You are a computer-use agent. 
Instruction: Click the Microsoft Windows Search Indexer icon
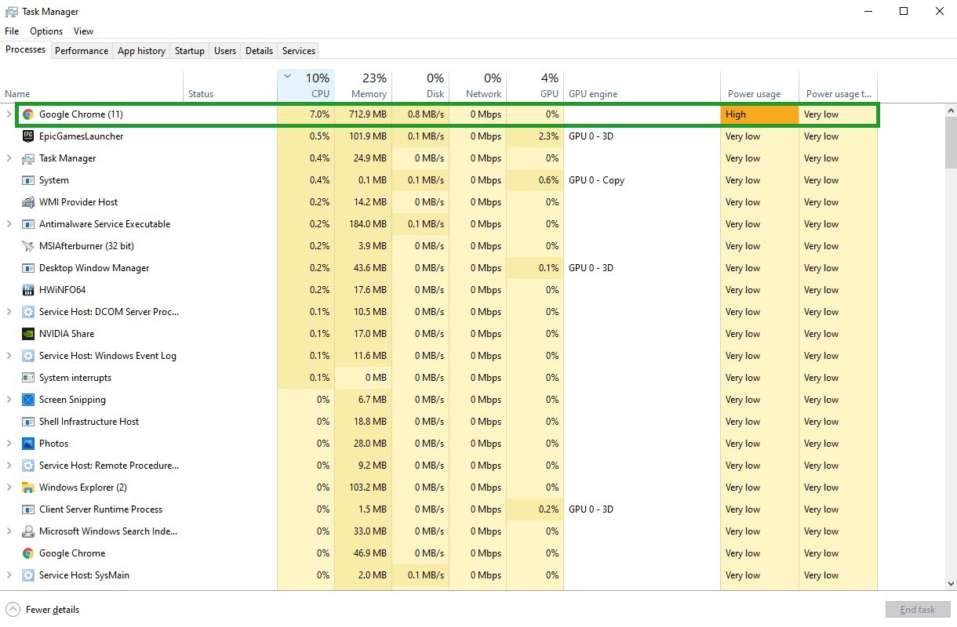(x=28, y=531)
